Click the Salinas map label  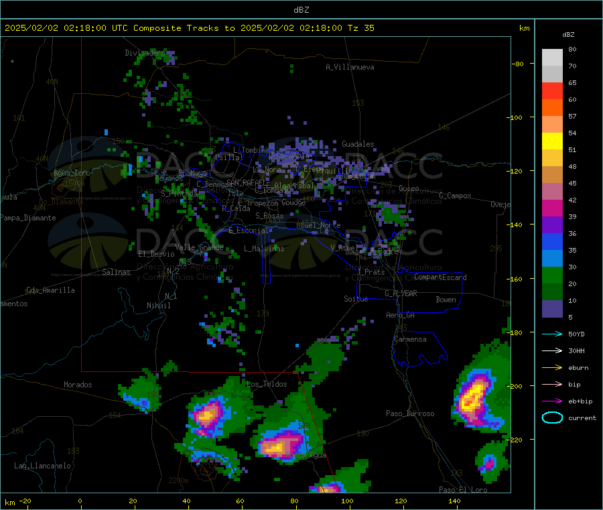(116, 272)
